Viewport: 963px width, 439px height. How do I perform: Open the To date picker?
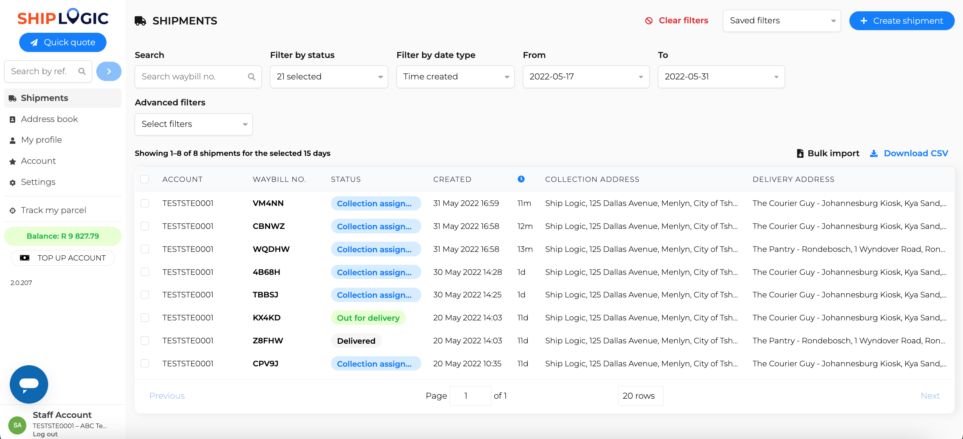(721, 77)
